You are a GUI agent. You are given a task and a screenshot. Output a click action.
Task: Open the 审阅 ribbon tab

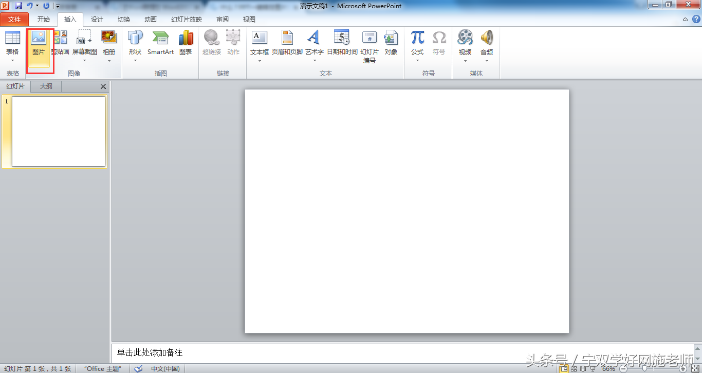(x=223, y=20)
